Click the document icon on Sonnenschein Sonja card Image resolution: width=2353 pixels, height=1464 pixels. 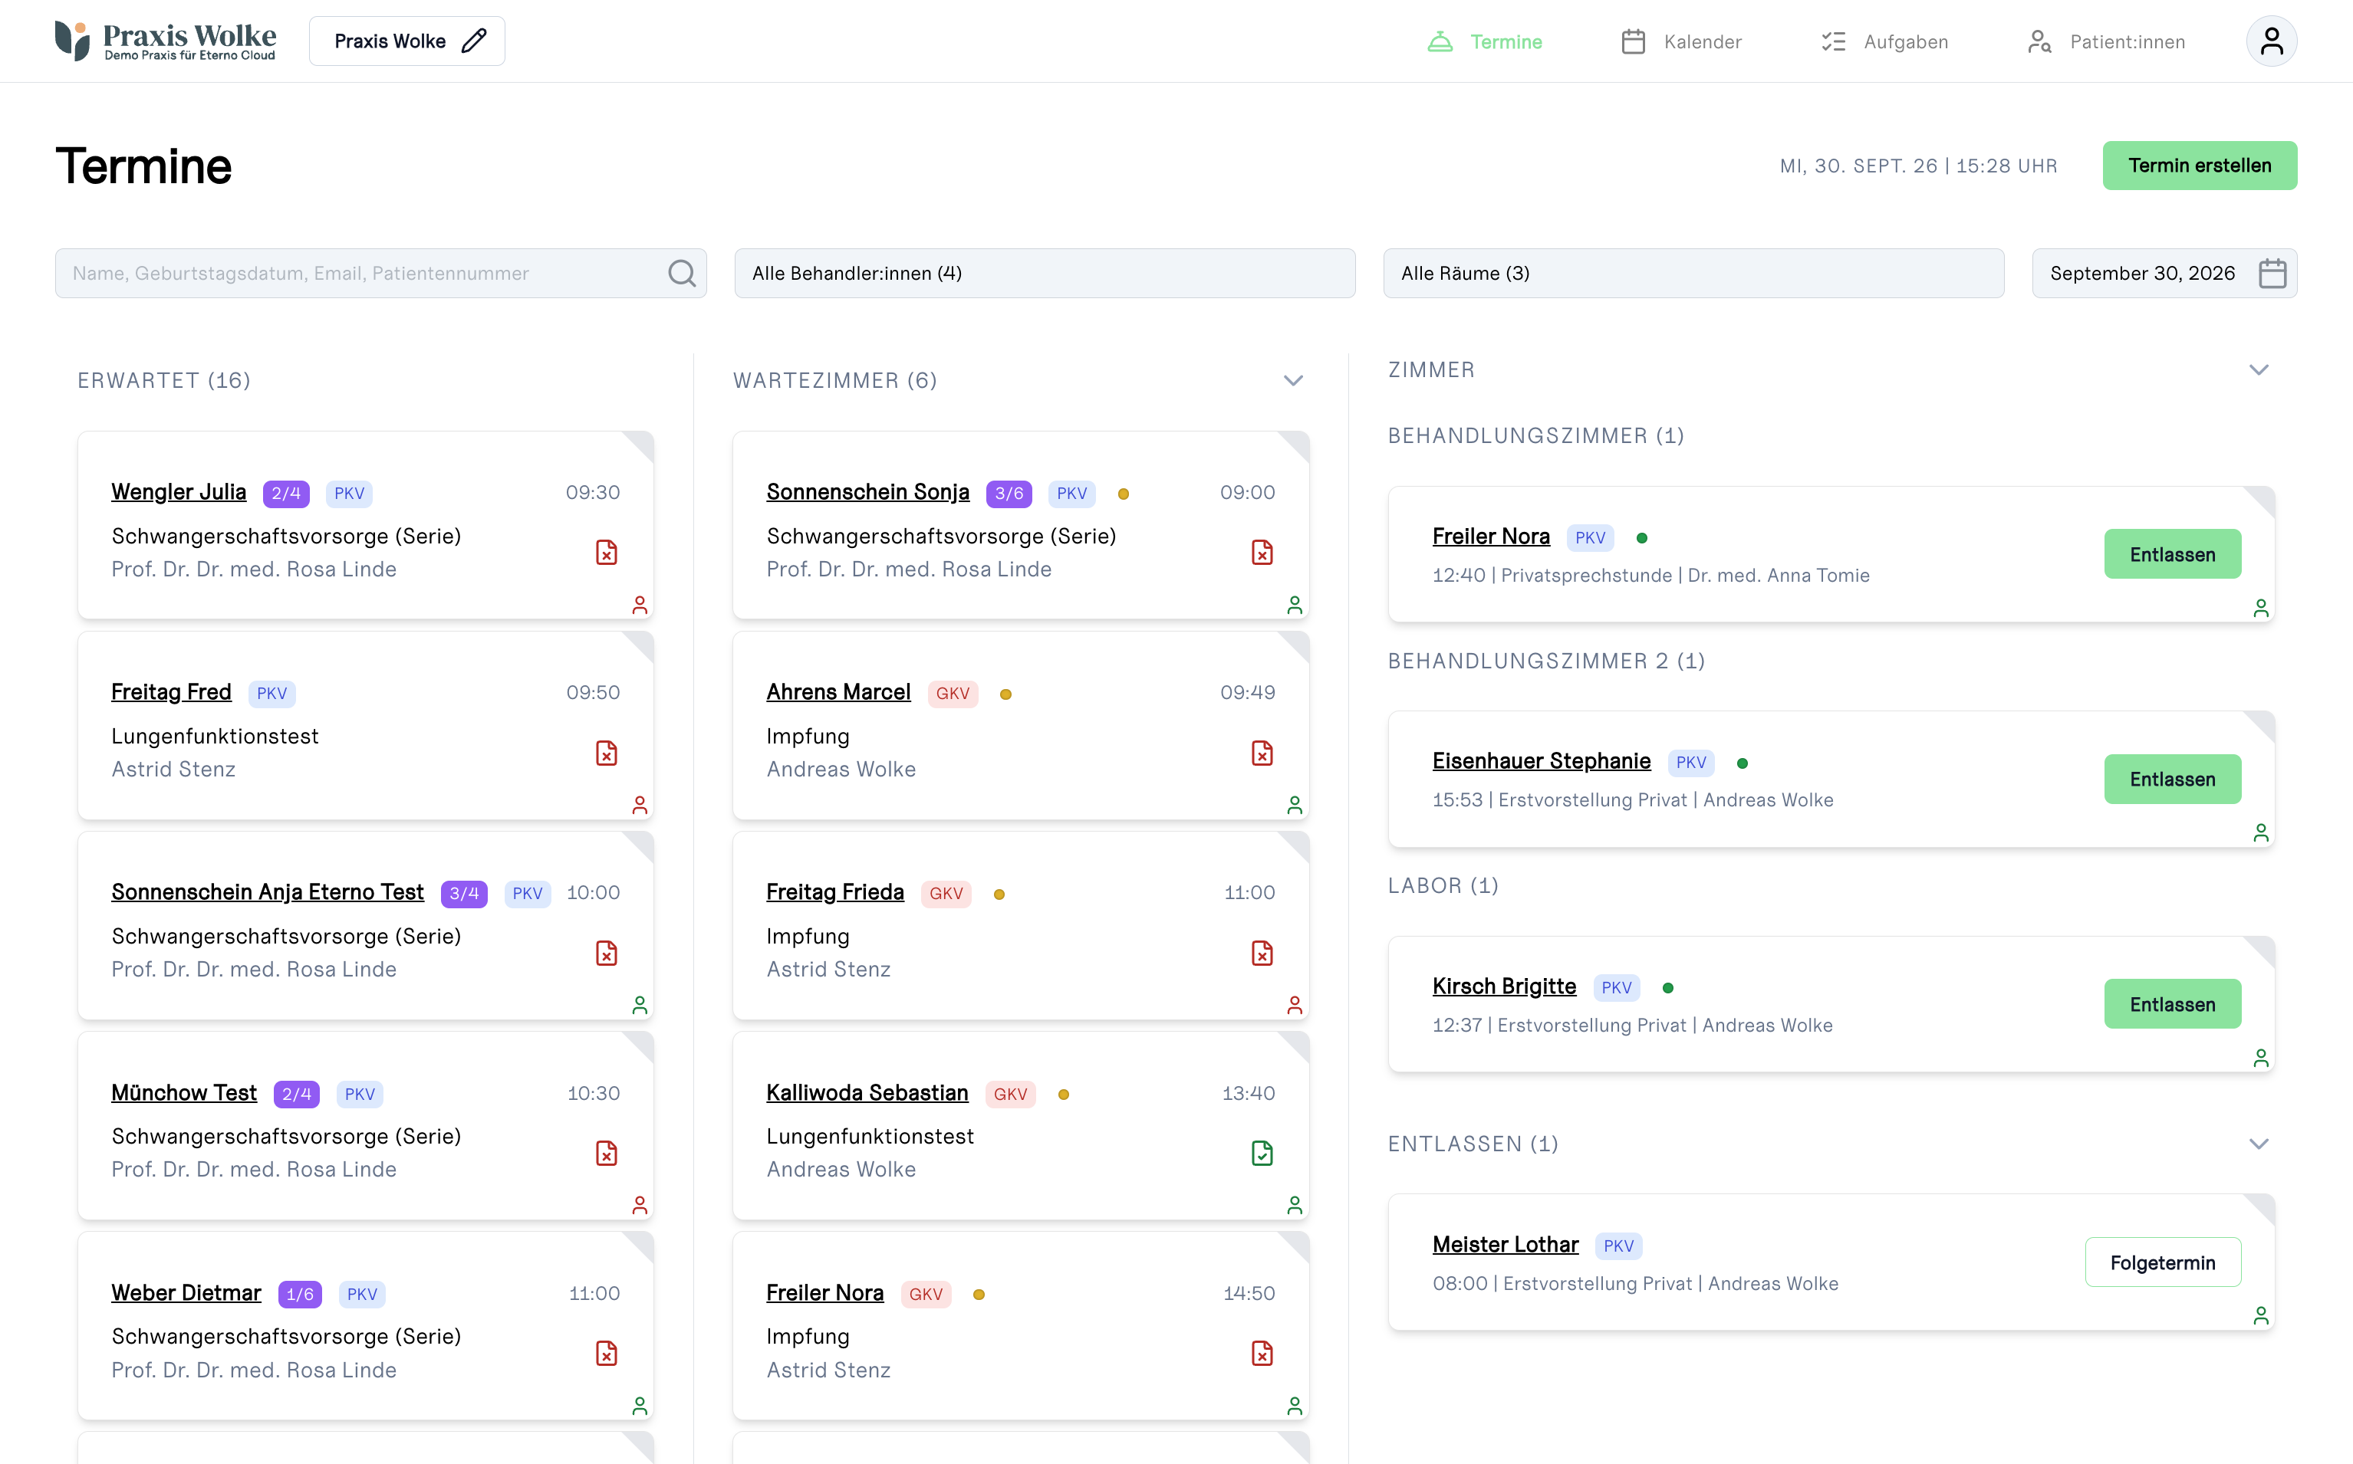click(x=1262, y=552)
